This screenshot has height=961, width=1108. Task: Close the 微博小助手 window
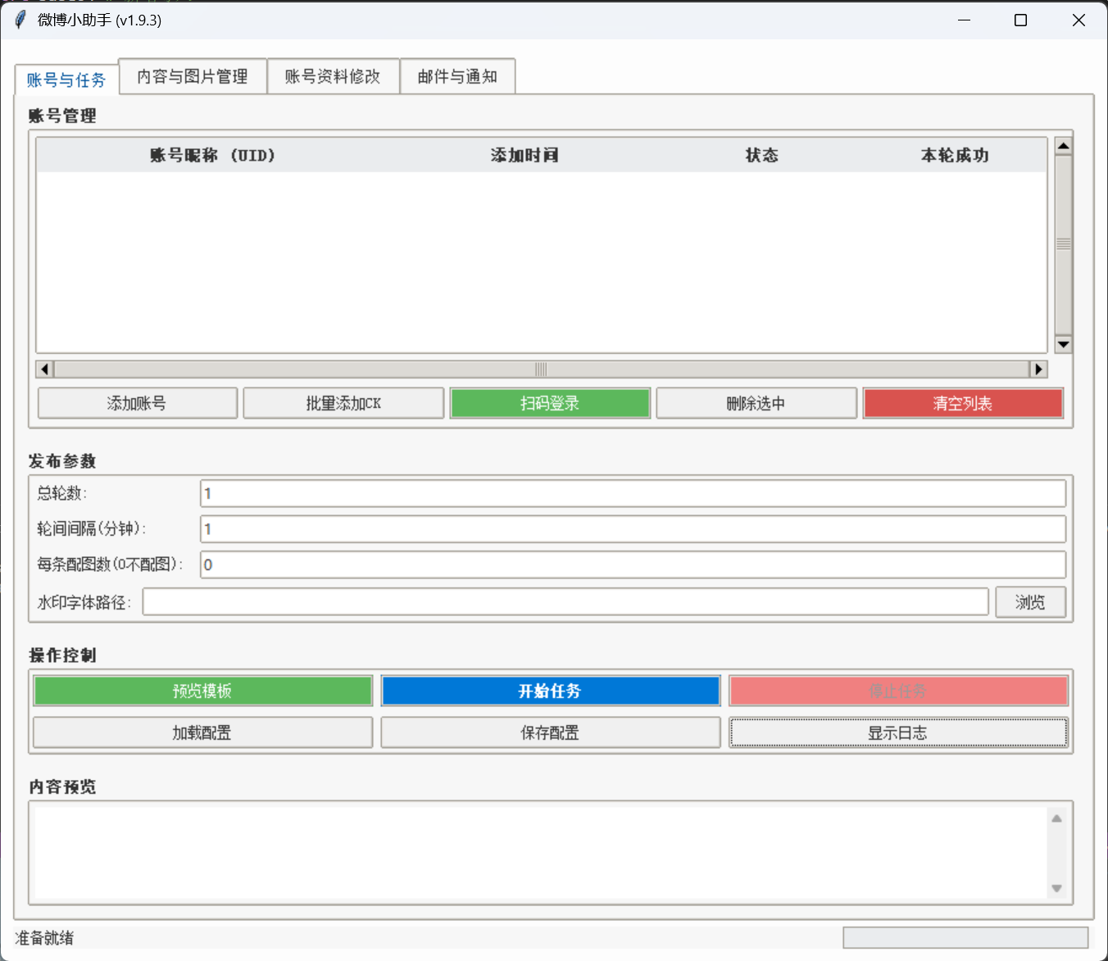1078,20
